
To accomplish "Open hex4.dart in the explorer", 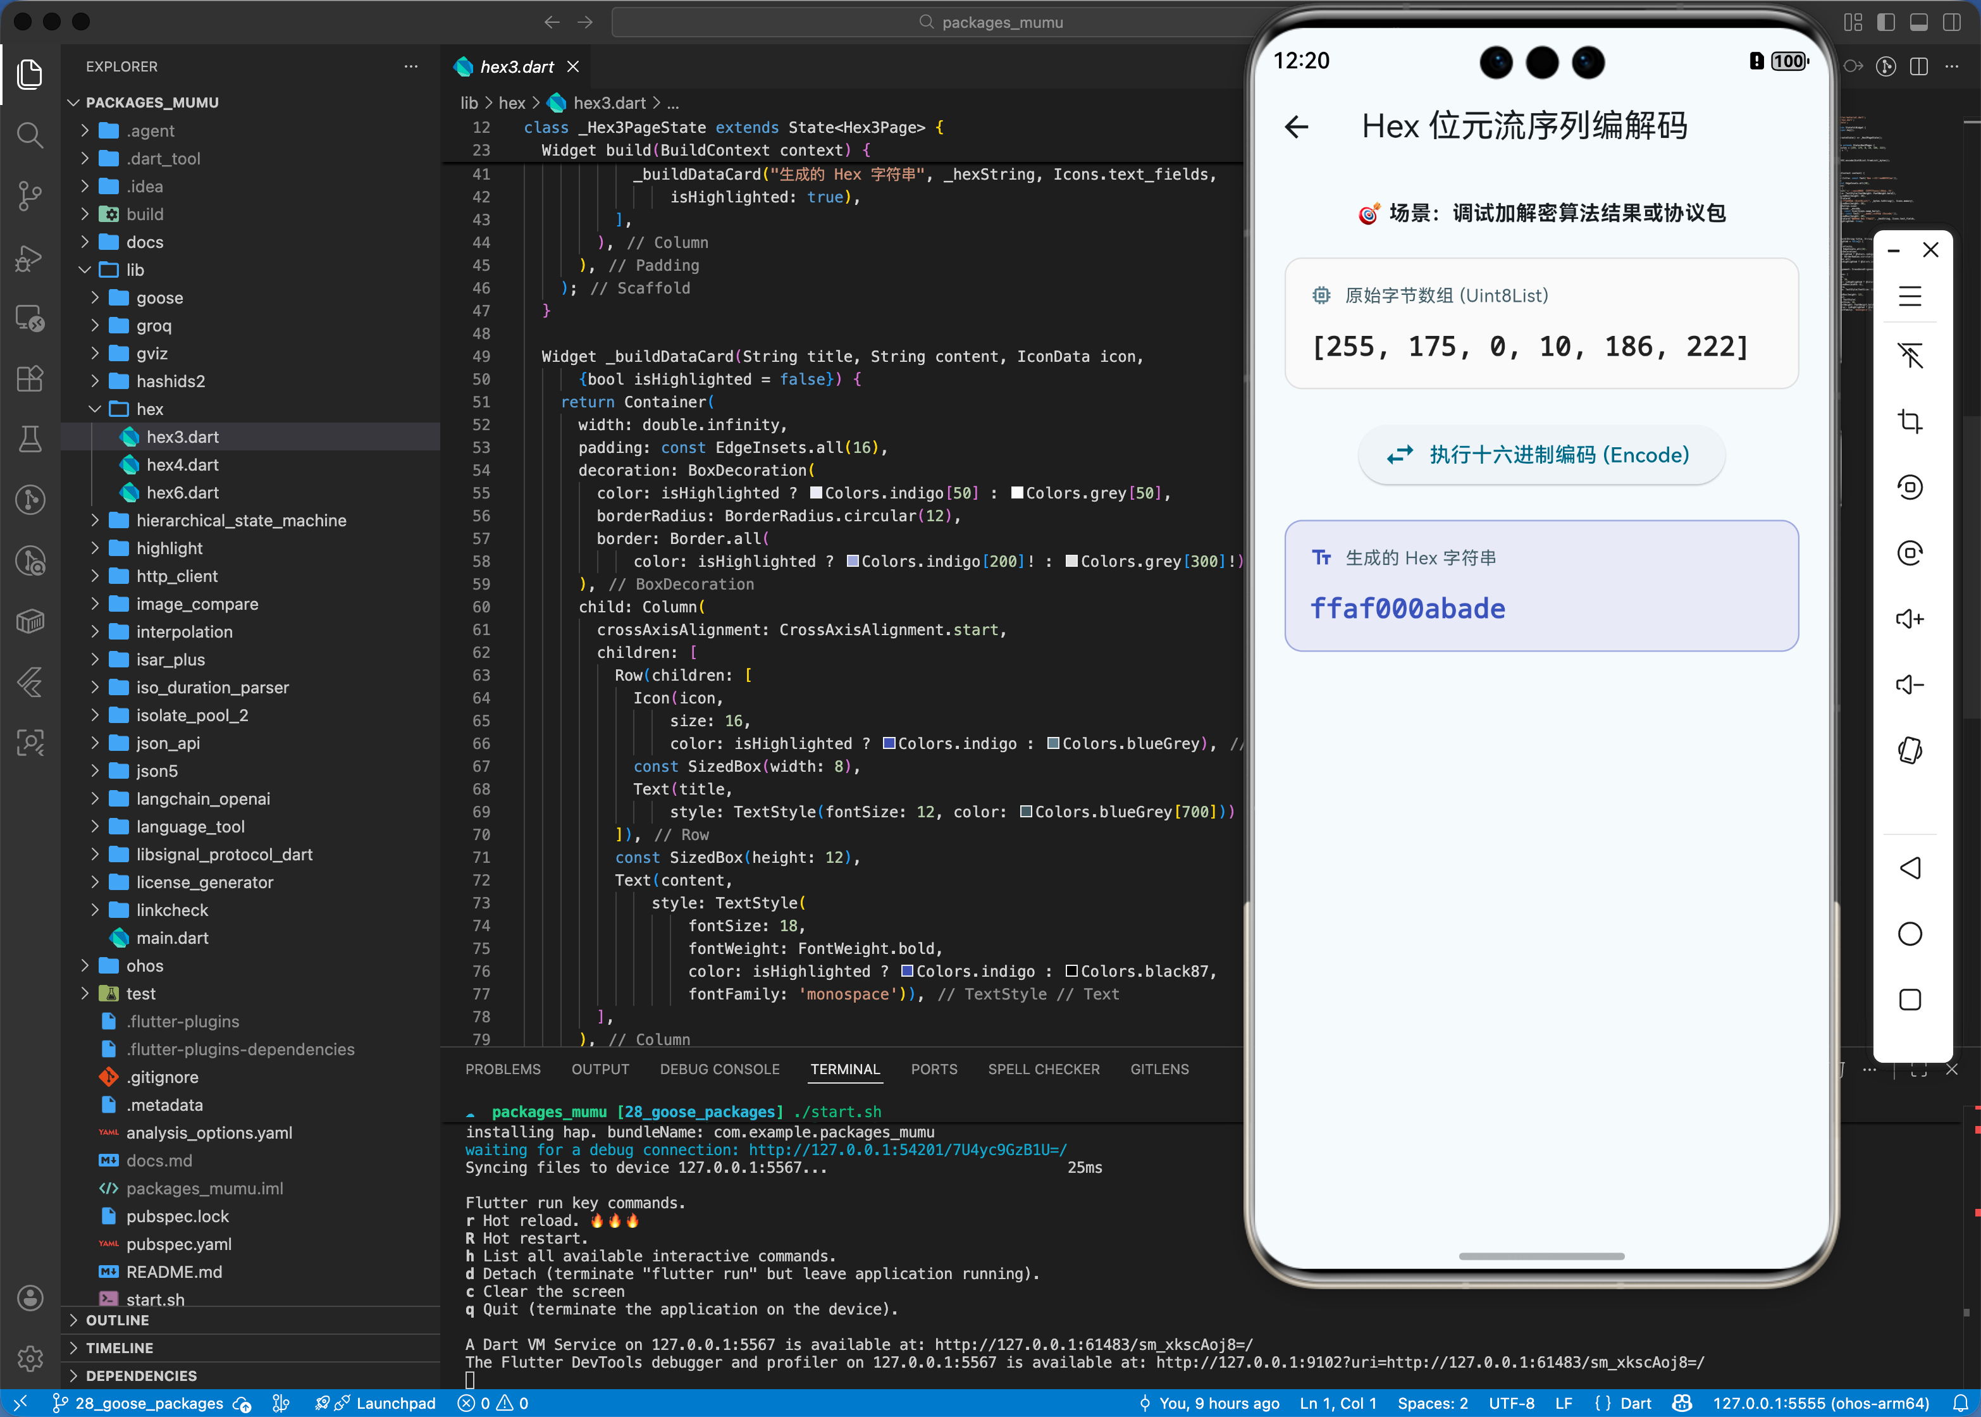I will click(182, 465).
